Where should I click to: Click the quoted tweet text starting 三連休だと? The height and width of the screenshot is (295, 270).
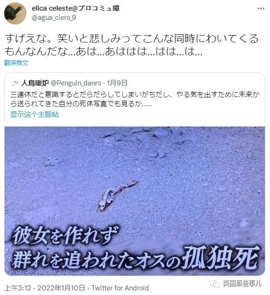[135, 99]
